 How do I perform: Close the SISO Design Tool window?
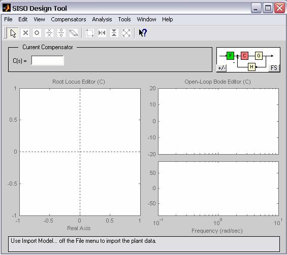point(279,8)
